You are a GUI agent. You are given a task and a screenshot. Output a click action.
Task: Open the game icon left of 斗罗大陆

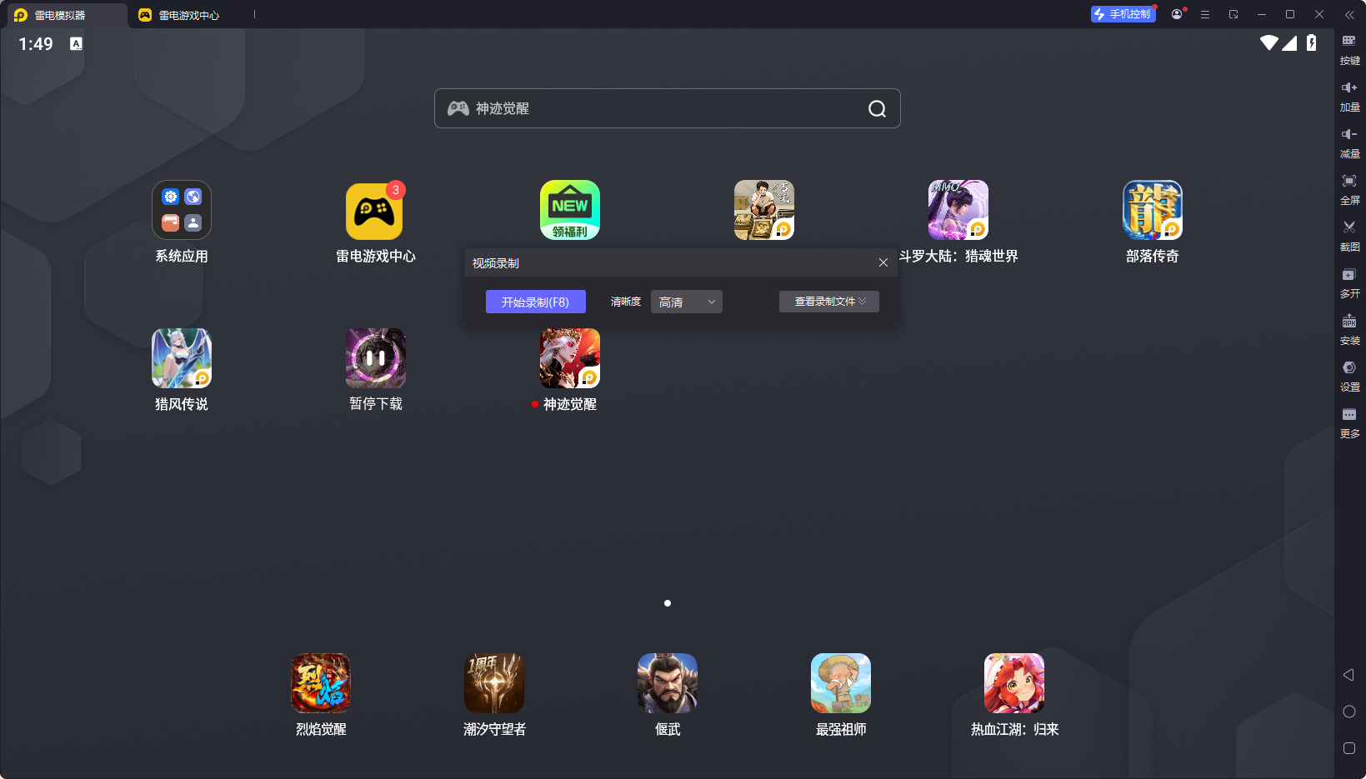pos(764,210)
